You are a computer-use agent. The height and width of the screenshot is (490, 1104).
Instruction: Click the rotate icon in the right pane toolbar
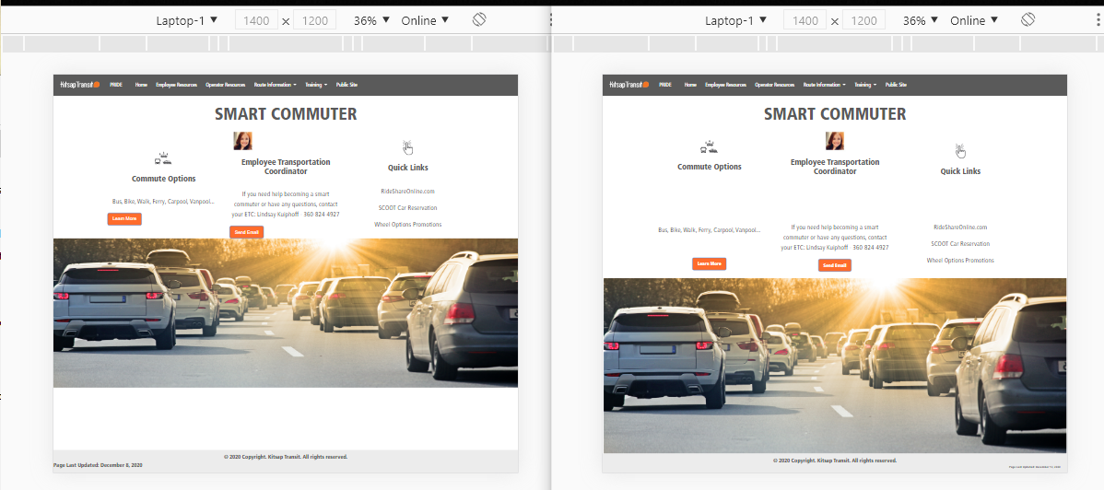(x=1028, y=19)
